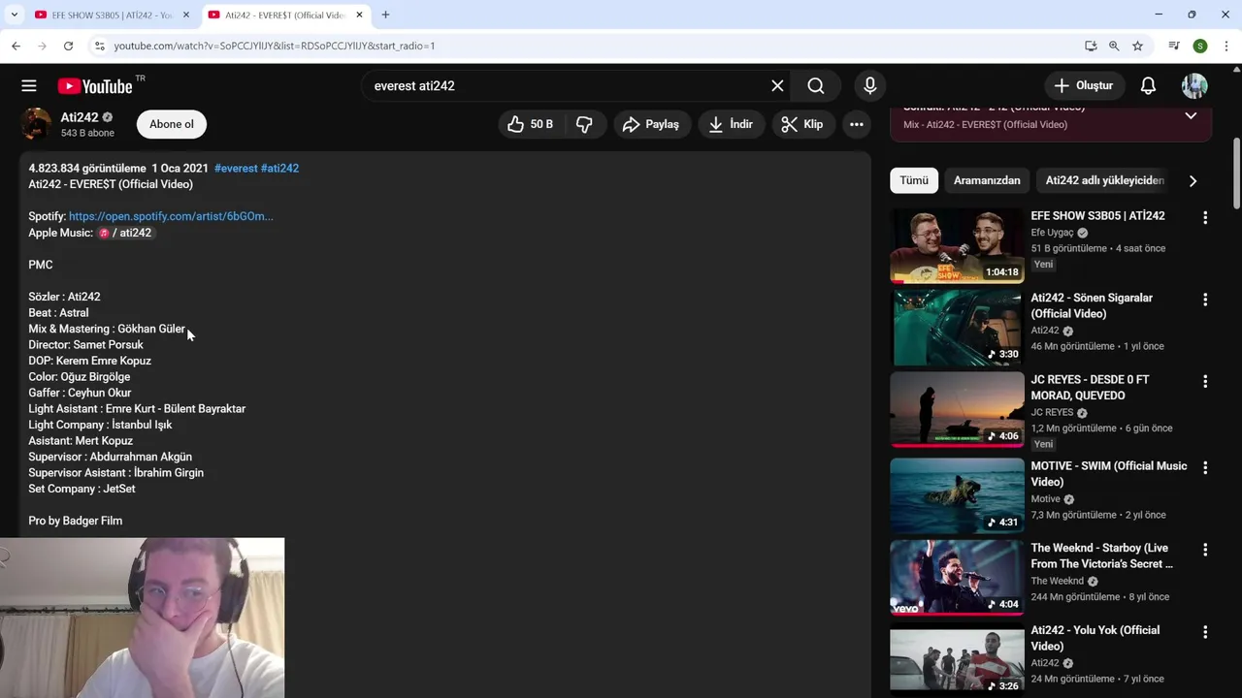Open options for MOTIVE SWIM video
The width and height of the screenshot is (1242, 698).
[x=1205, y=468]
